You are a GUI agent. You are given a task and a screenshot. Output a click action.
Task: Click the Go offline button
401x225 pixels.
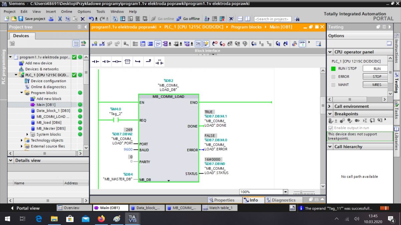[188, 19]
